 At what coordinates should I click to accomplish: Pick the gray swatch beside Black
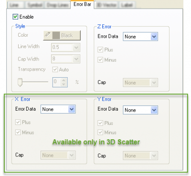[x=56, y=35]
